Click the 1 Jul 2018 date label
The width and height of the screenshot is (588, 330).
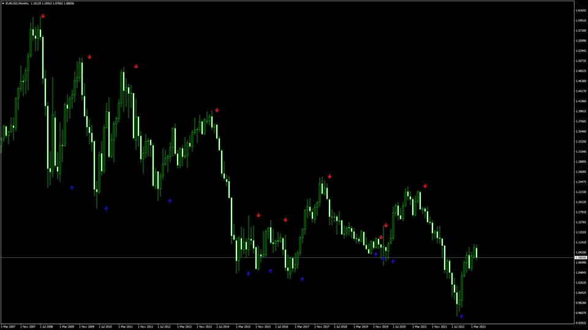(x=340, y=326)
